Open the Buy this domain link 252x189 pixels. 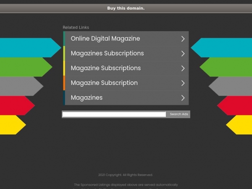coord(126,8)
